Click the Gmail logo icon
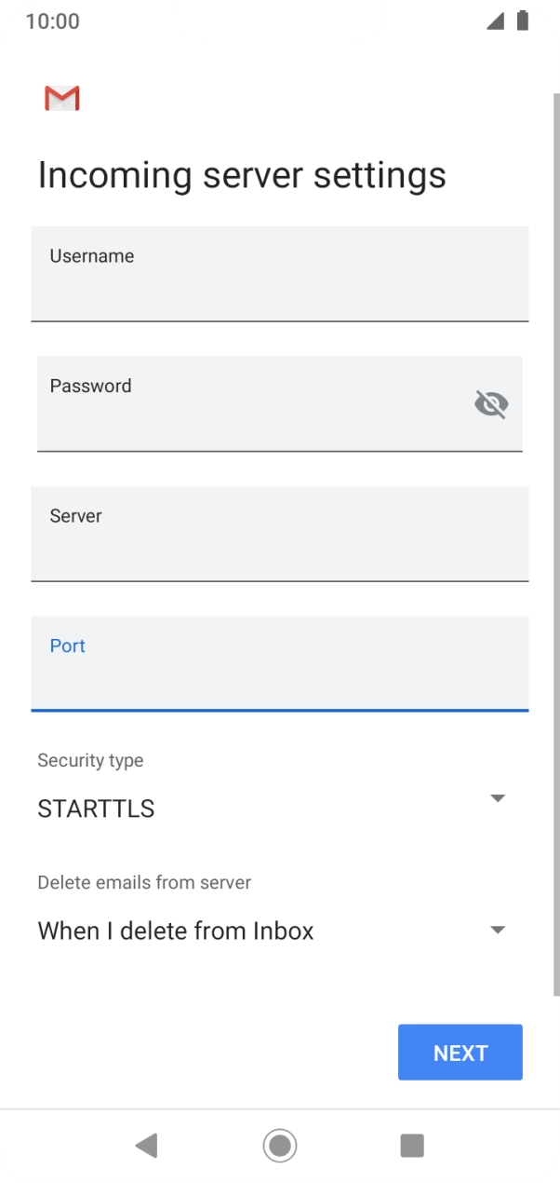 coord(61,98)
